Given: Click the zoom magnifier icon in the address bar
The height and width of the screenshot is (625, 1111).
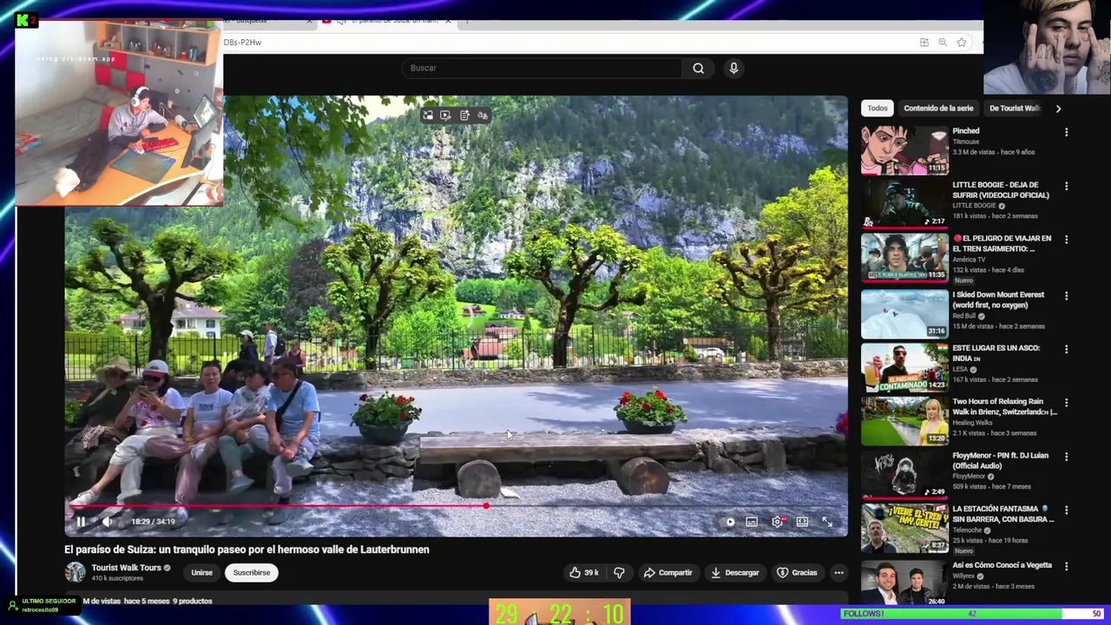Looking at the screenshot, I should coord(943,43).
